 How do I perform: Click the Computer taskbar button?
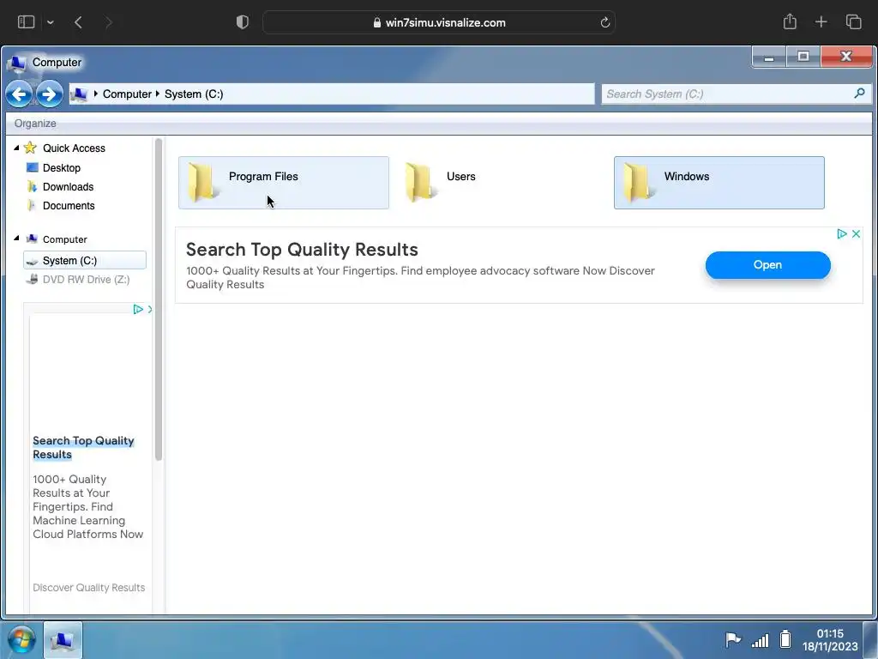[x=63, y=640]
